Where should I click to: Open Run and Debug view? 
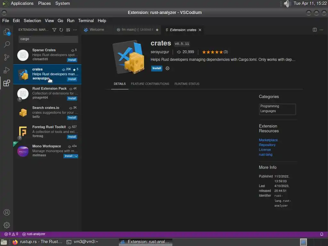[x=7, y=70]
